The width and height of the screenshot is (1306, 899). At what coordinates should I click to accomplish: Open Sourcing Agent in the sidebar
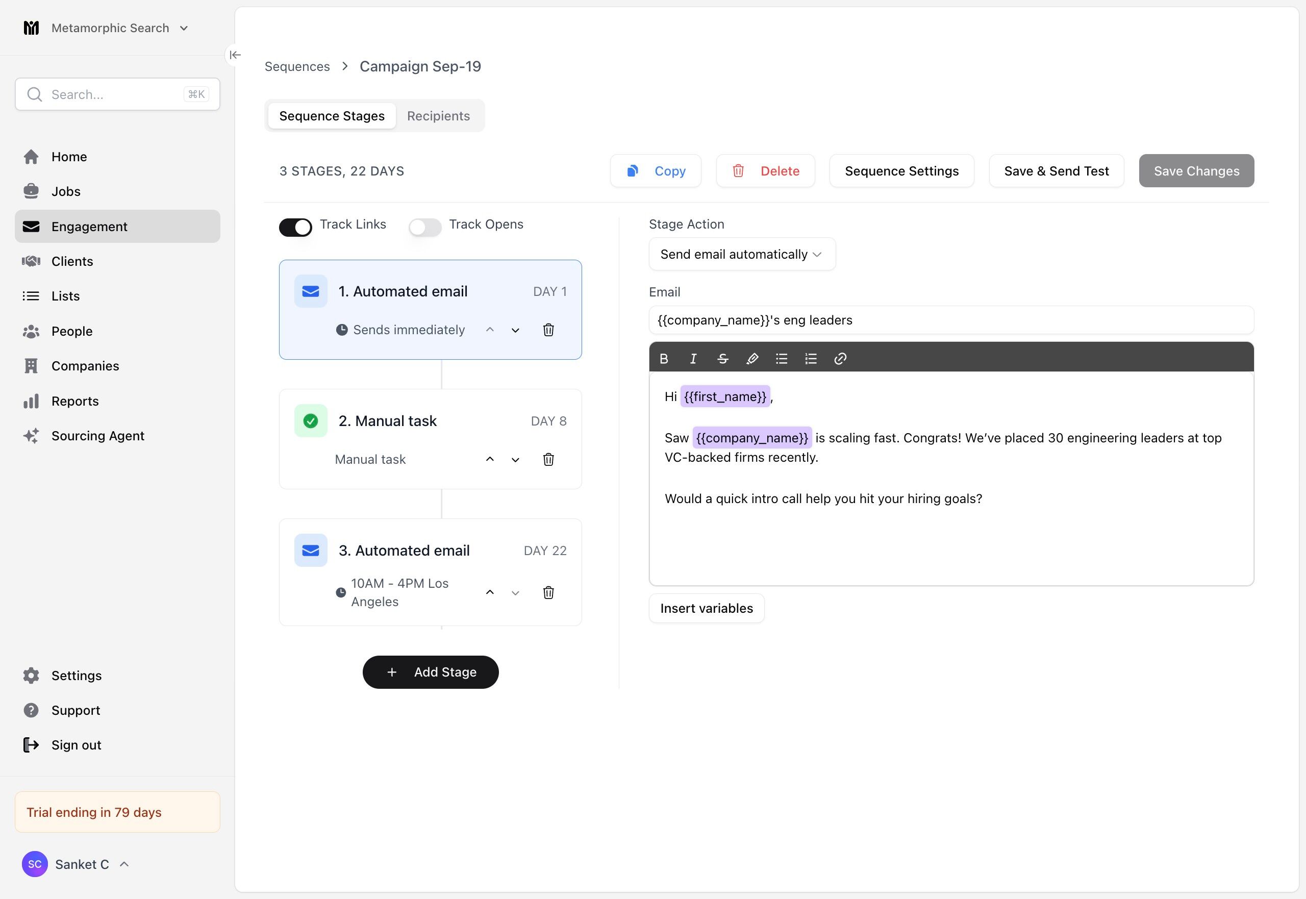tap(97, 436)
